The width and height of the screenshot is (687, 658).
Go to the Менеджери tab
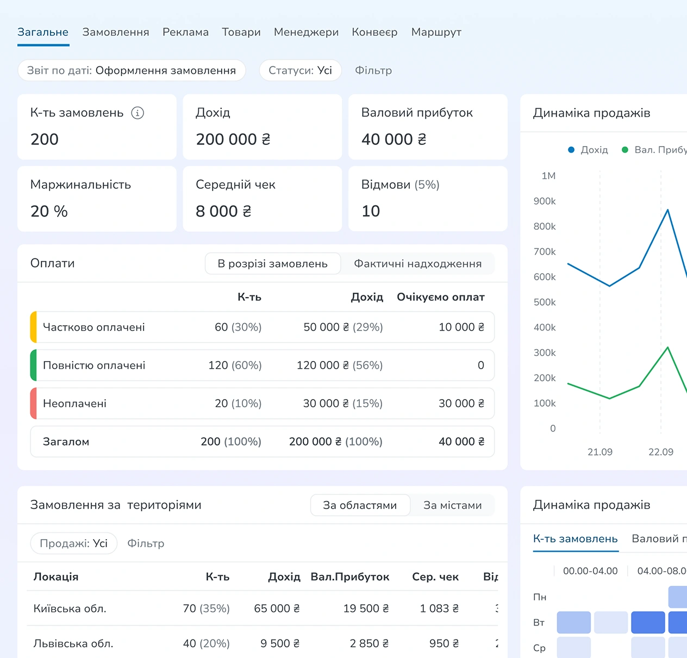coord(306,32)
